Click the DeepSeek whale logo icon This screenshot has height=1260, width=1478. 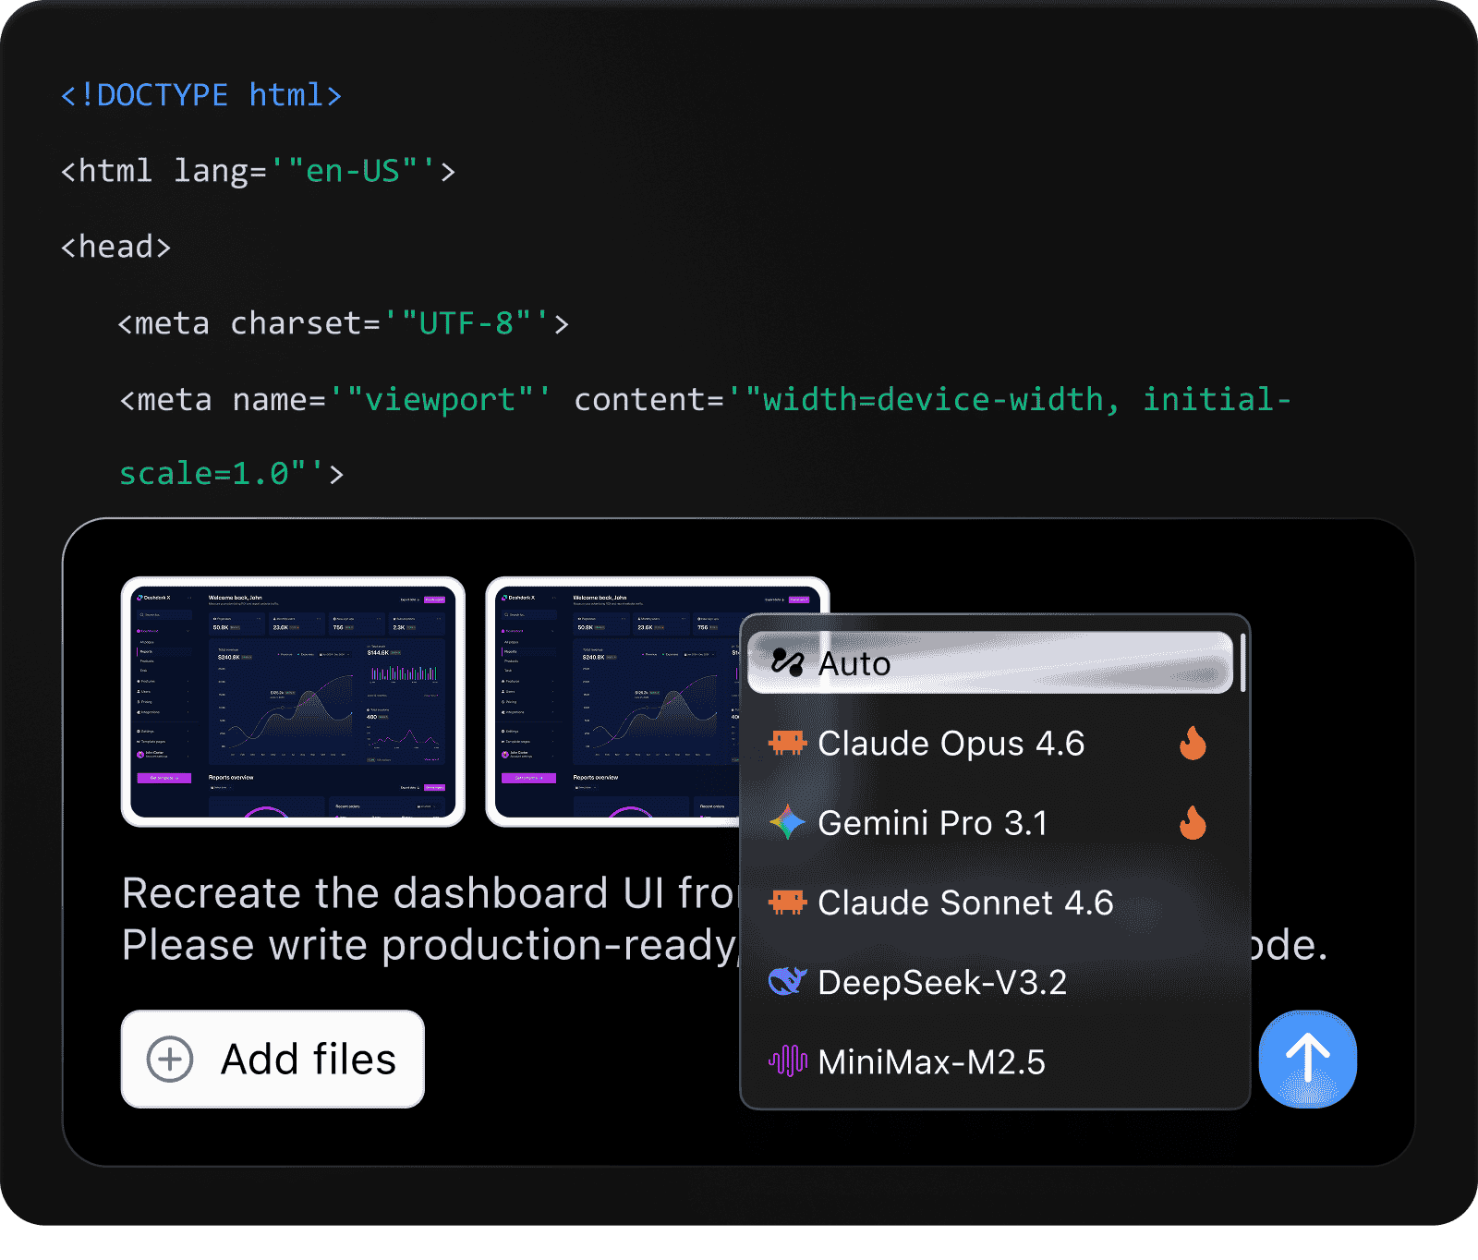[788, 981]
